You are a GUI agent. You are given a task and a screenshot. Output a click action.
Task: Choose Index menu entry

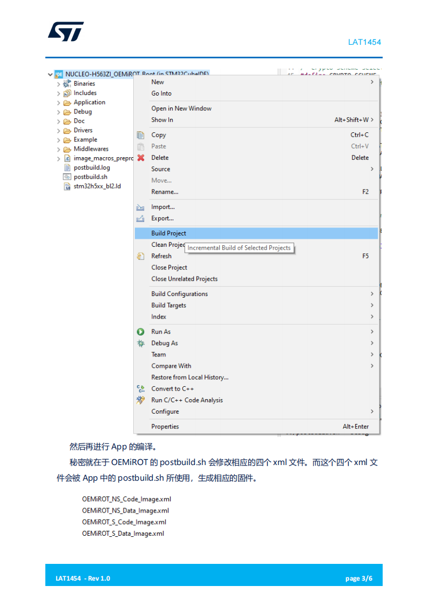256,317
